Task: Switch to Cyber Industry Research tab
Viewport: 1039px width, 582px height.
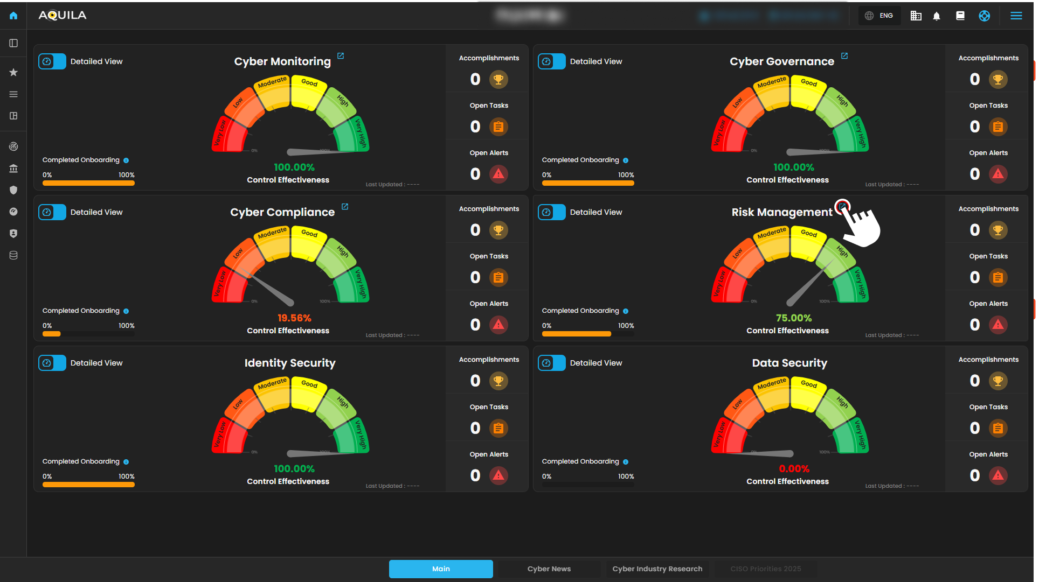Action: point(657,569)
